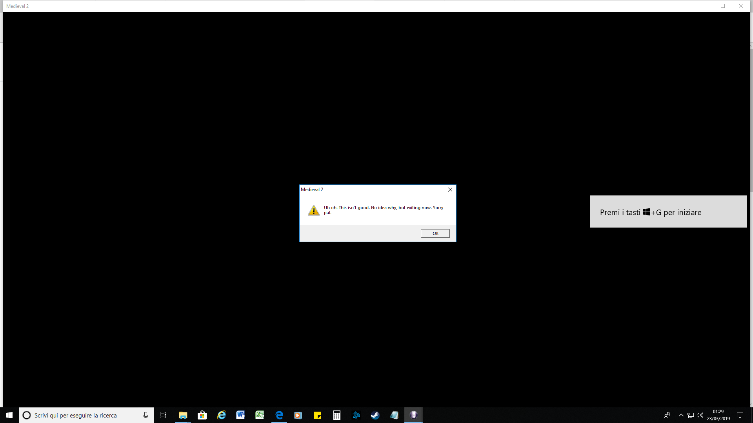Open Microsoft Excel from the taskbar
Viewport: 753px width, 423px height.
[260, 415]
